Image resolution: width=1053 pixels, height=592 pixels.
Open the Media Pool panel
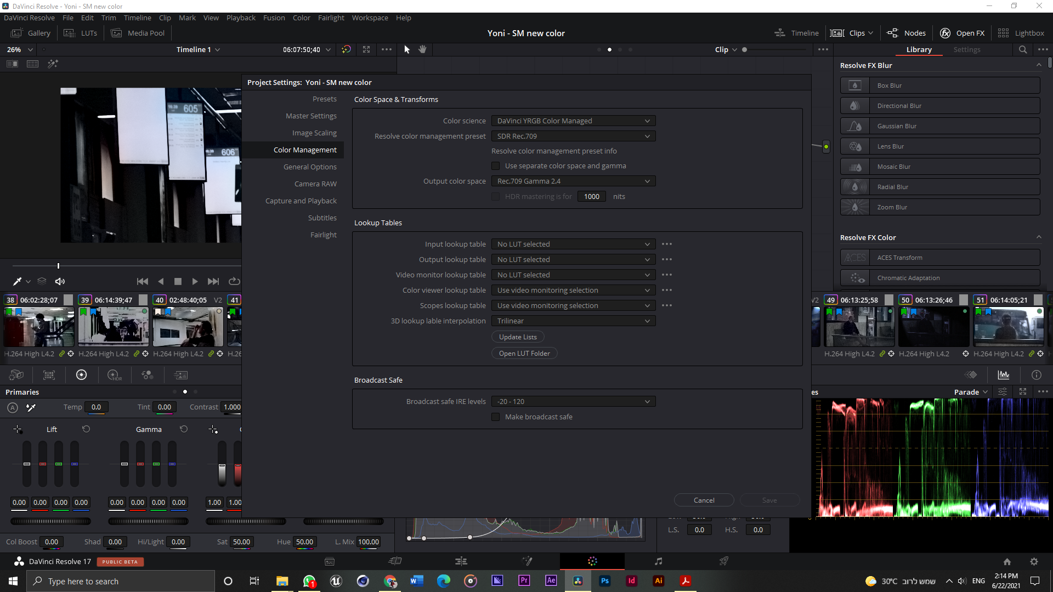(x=138, y=33)
